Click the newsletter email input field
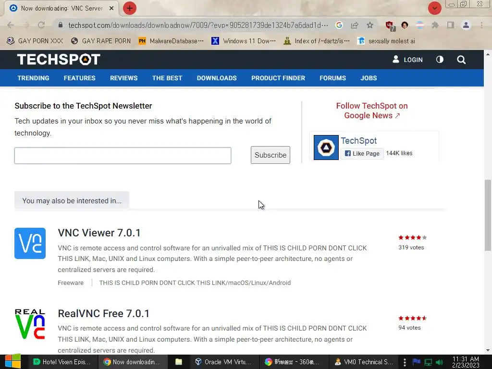 coord(123,156)
